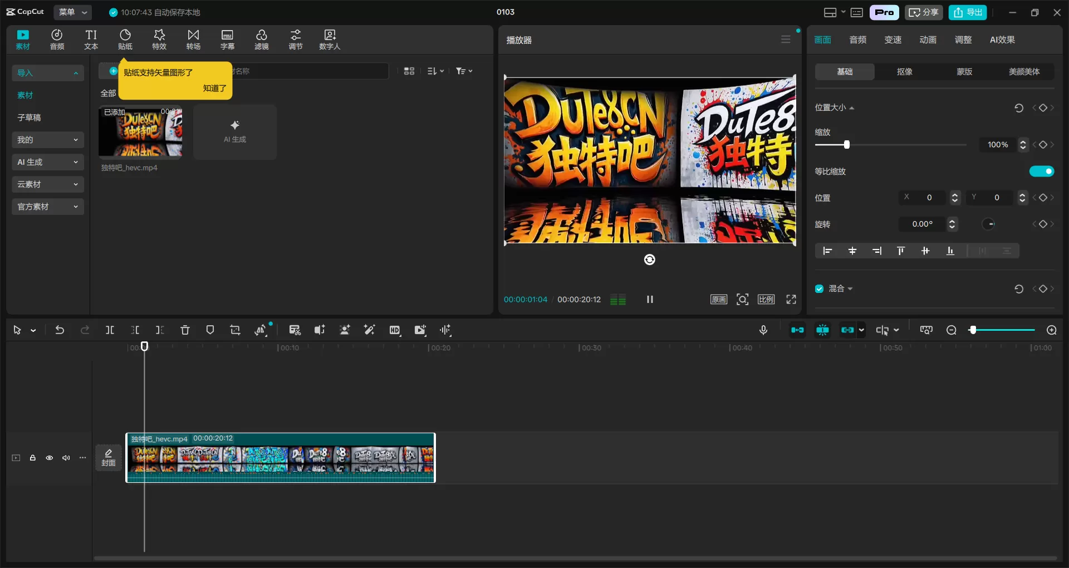The height and width of the screenshot is (568, 1069).
Task: Click the undo arrow in timeline toolbar
Action: pyautogui.click(x=60, y=330)
